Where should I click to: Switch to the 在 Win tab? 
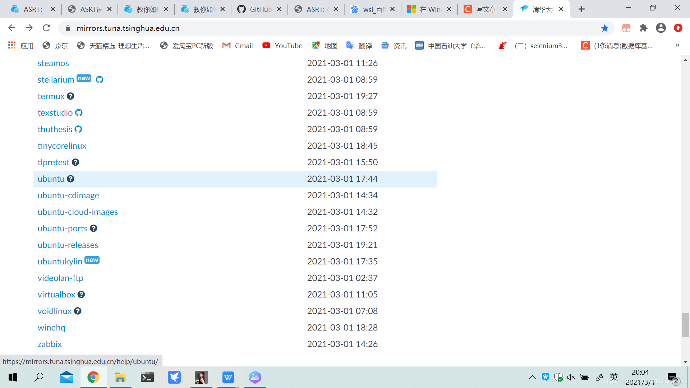pyautogui.click(x=425, y=9)
